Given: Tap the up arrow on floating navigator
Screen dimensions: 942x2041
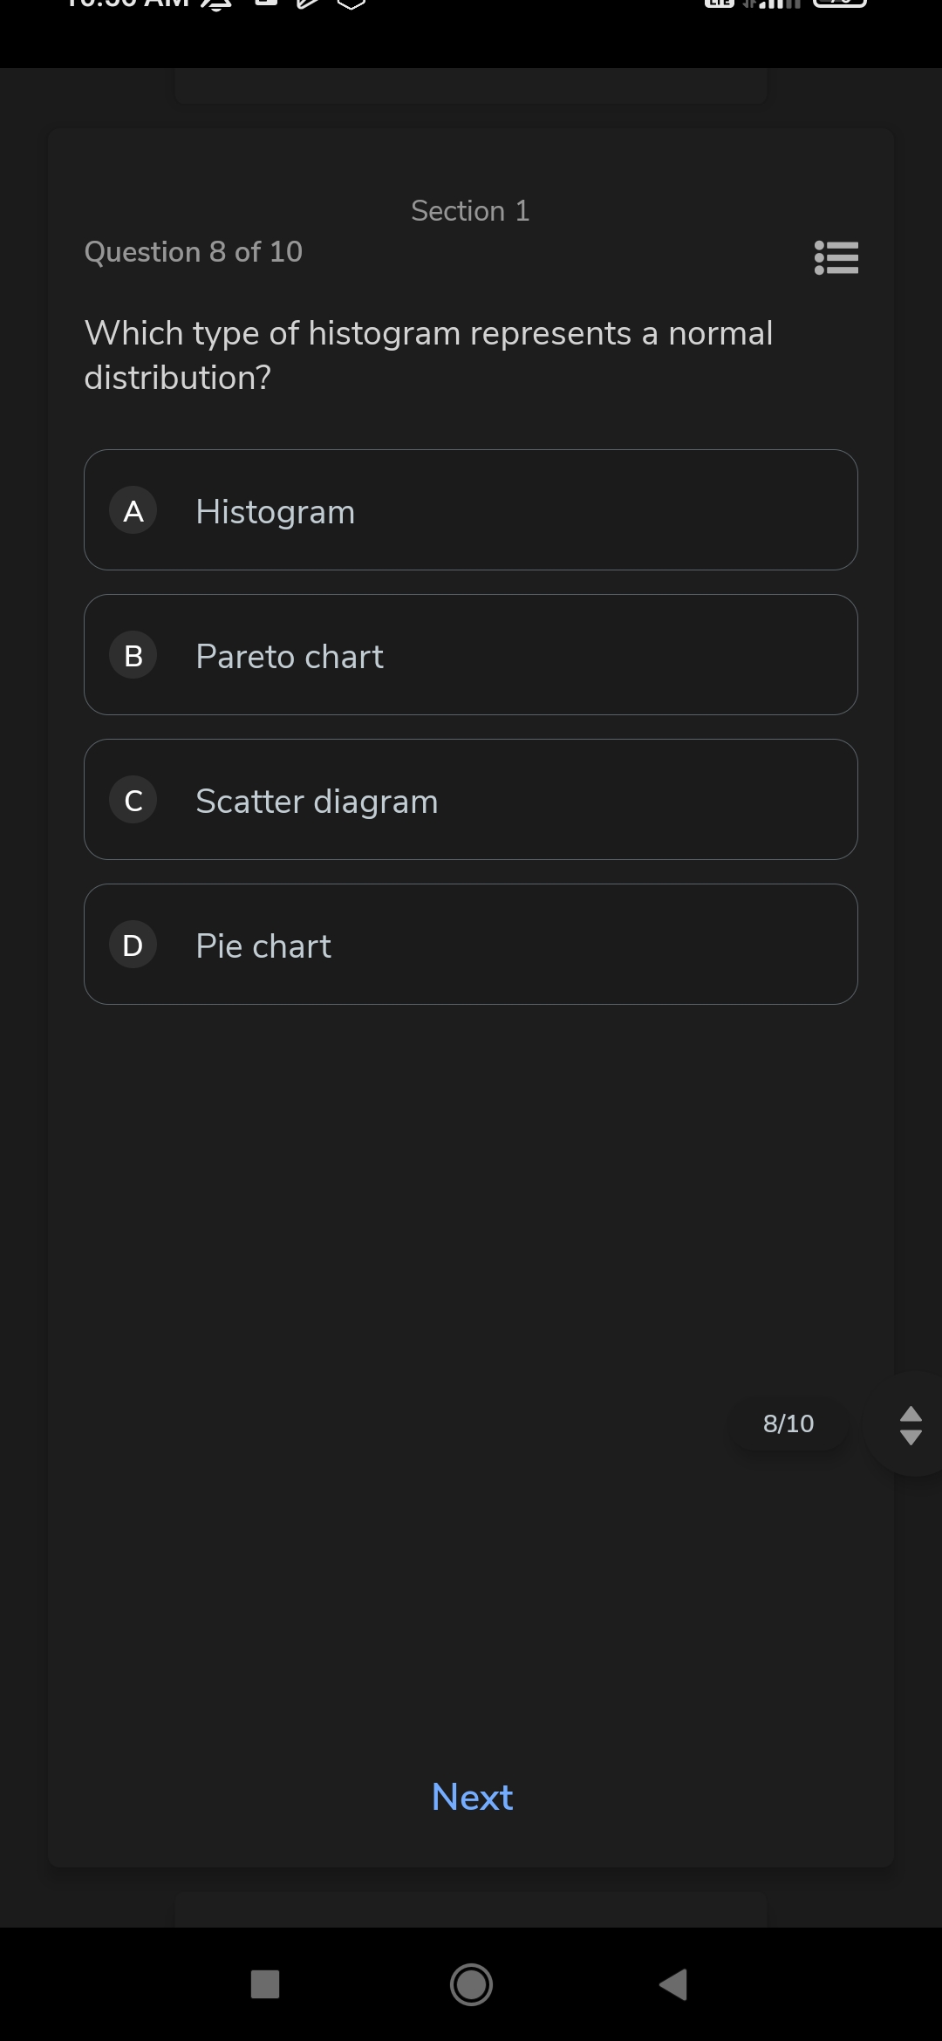Looking at the screenshot, I should click(x=911, y=1413).
